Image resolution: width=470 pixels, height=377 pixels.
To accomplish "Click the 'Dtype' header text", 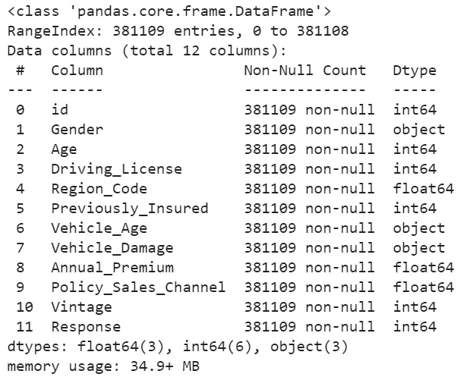I will tap(415, 71).
